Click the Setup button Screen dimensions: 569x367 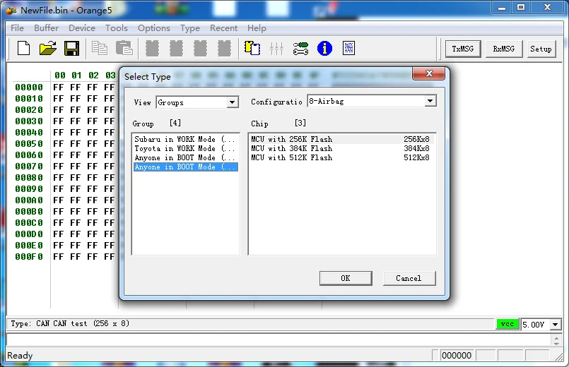pos(541,49)
